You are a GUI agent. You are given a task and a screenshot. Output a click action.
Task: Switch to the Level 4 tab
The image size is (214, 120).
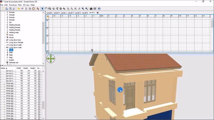57,13
